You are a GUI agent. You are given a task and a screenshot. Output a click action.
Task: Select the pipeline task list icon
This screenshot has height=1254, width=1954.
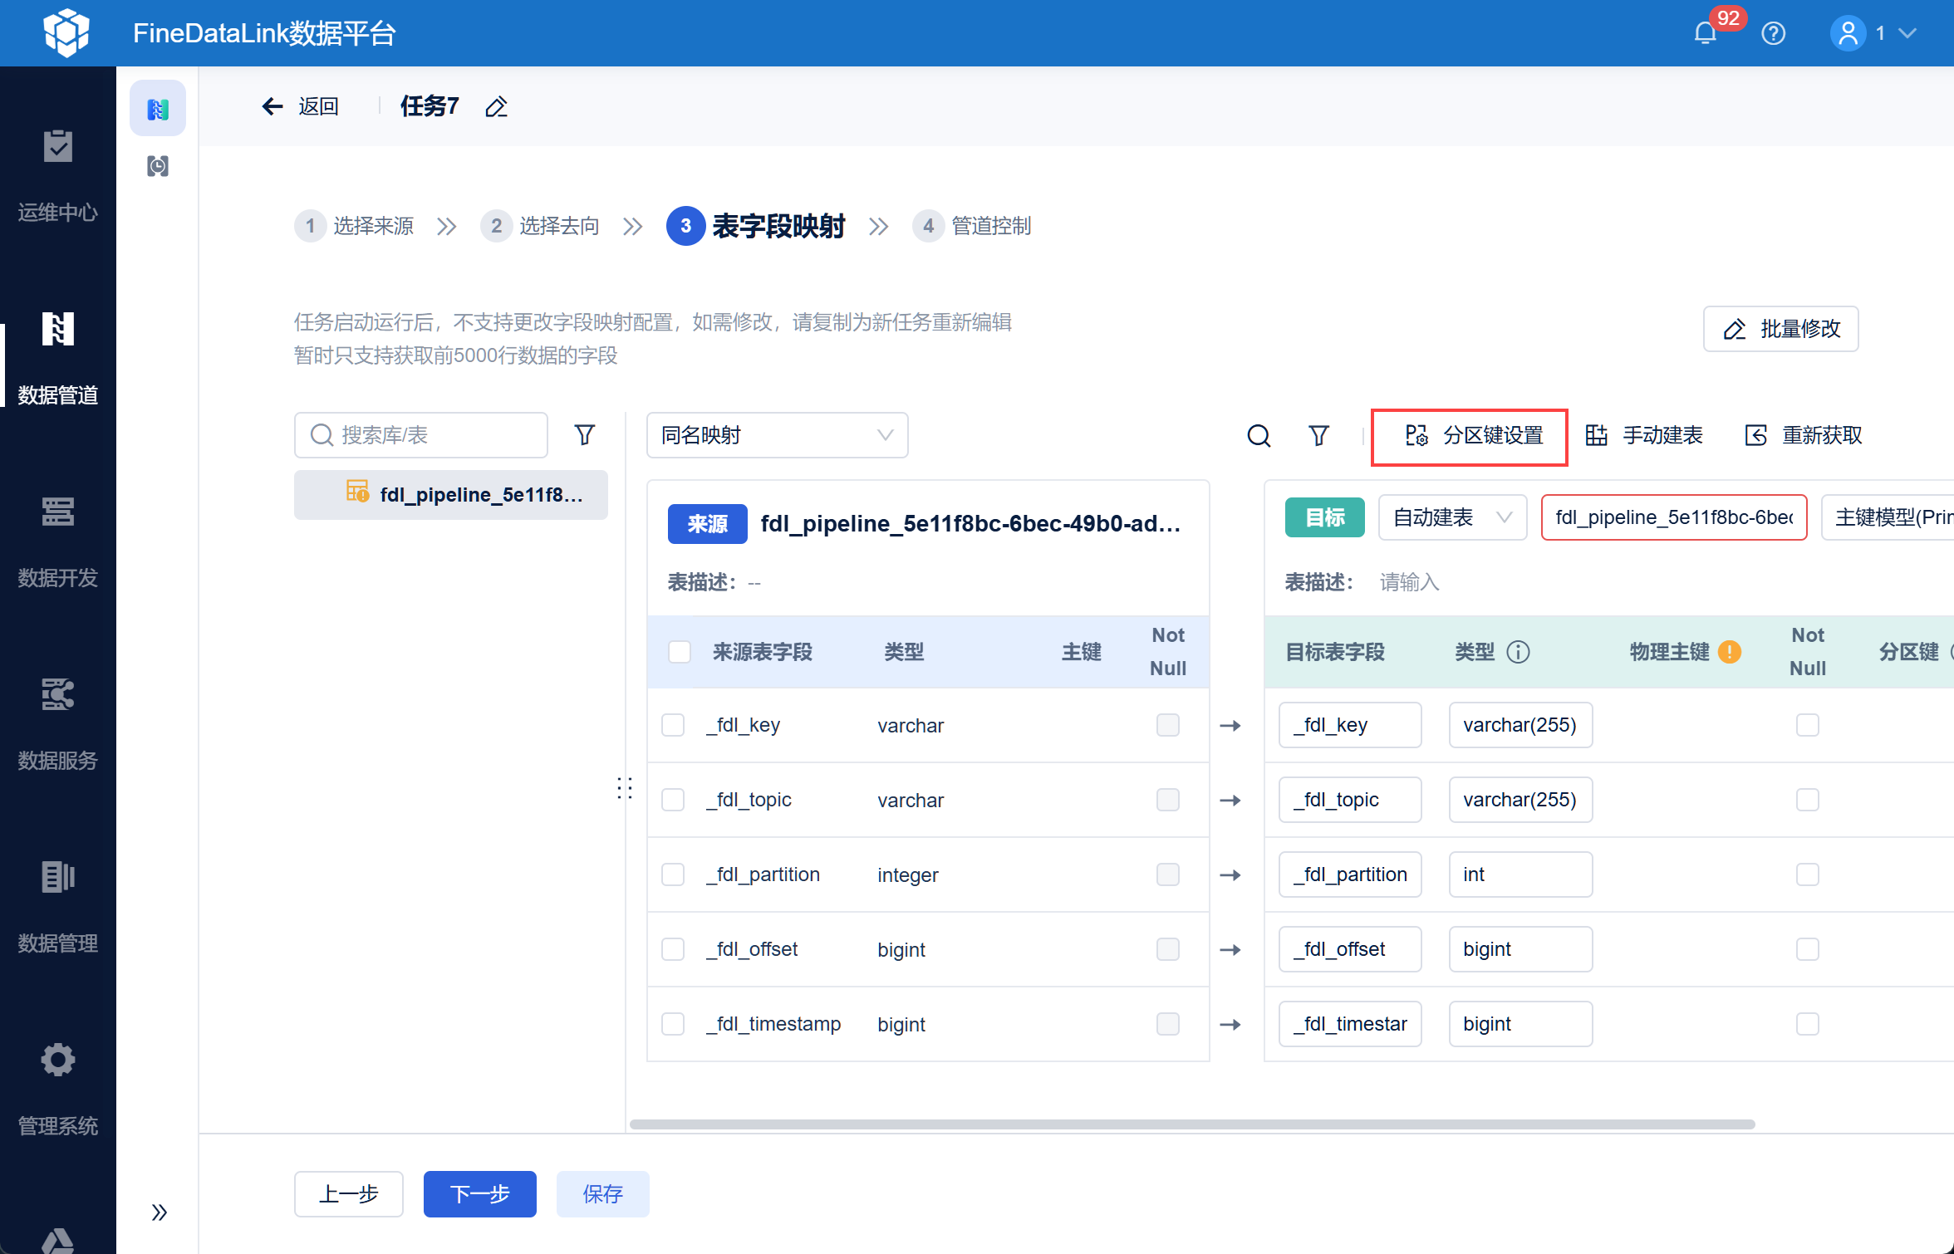158,108
